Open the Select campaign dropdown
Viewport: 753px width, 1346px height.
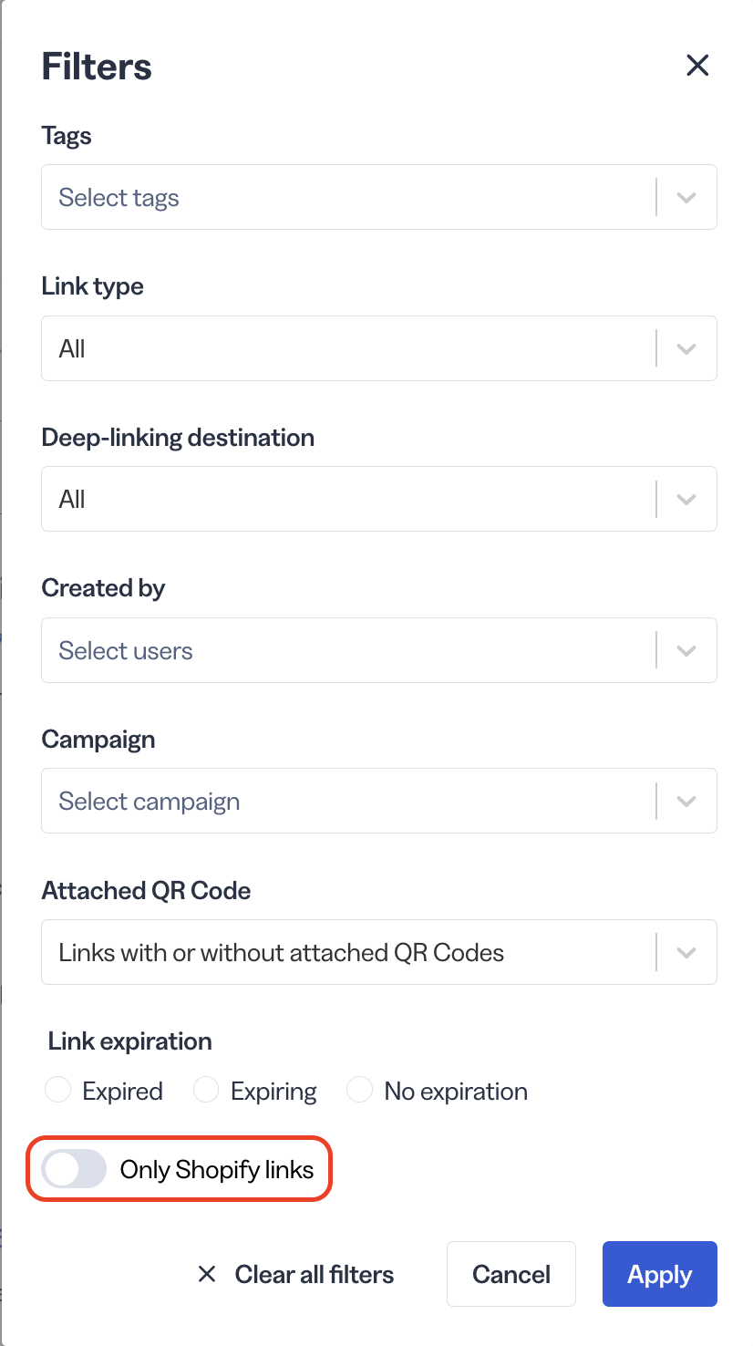(x=379, y=801)
